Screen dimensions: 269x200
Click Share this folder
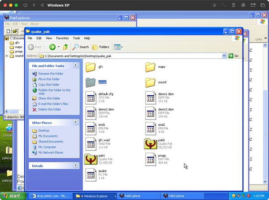(49, 98)
